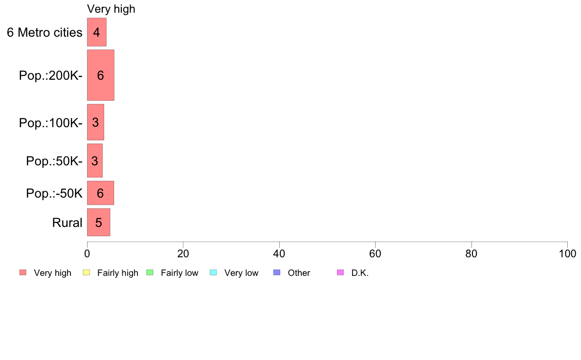The image size is (581, 360).
Task: Click the cyan Very low legend swatch
Action: (x=213, y=272)
